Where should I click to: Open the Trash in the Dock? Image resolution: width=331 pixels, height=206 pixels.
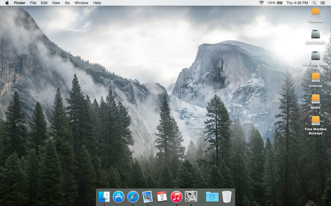[227, 197]
